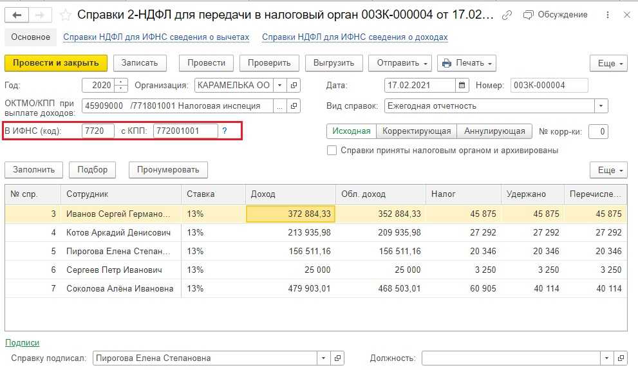This screenshot has width=638, height=370.
Task: Click the empty Должность input field
Action: point(511,358)
